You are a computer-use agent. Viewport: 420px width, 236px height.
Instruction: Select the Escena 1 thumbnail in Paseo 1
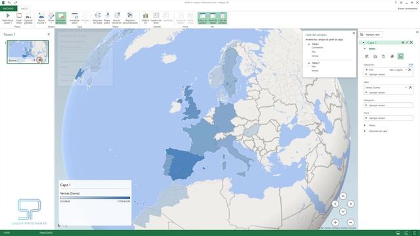pyautogui.click(x=28, y=52)
